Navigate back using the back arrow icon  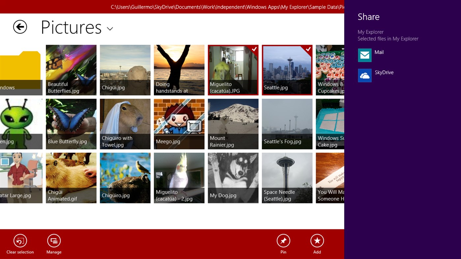click(x=20, y=27)
